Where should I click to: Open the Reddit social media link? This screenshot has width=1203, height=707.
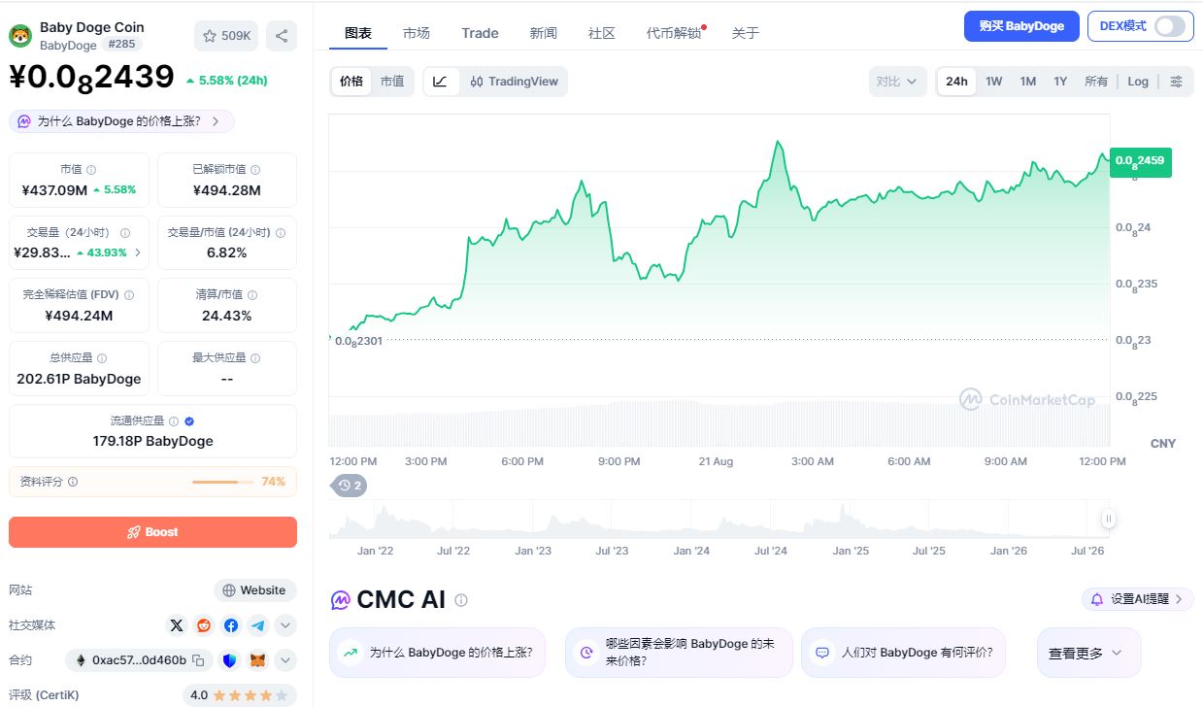[204, 625]
